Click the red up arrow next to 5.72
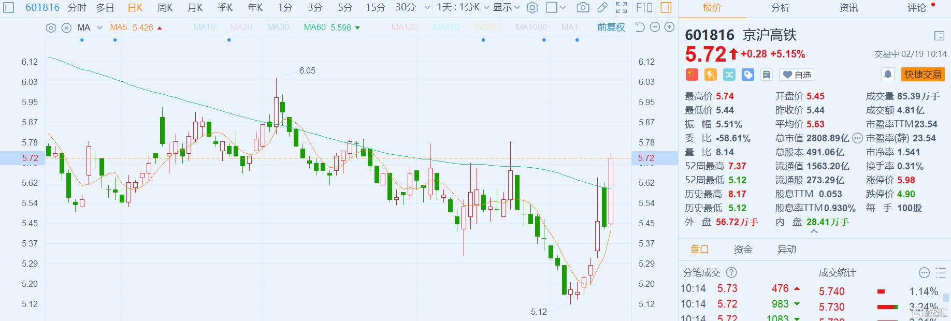The image size is (951, 321). (733, 54)
